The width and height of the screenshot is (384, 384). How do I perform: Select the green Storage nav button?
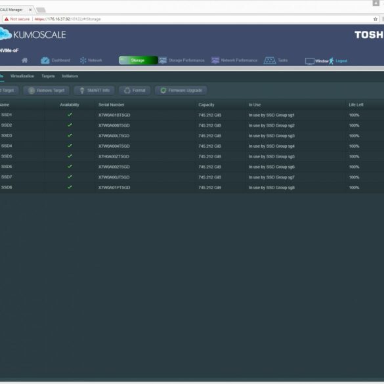tap(138, 60)
